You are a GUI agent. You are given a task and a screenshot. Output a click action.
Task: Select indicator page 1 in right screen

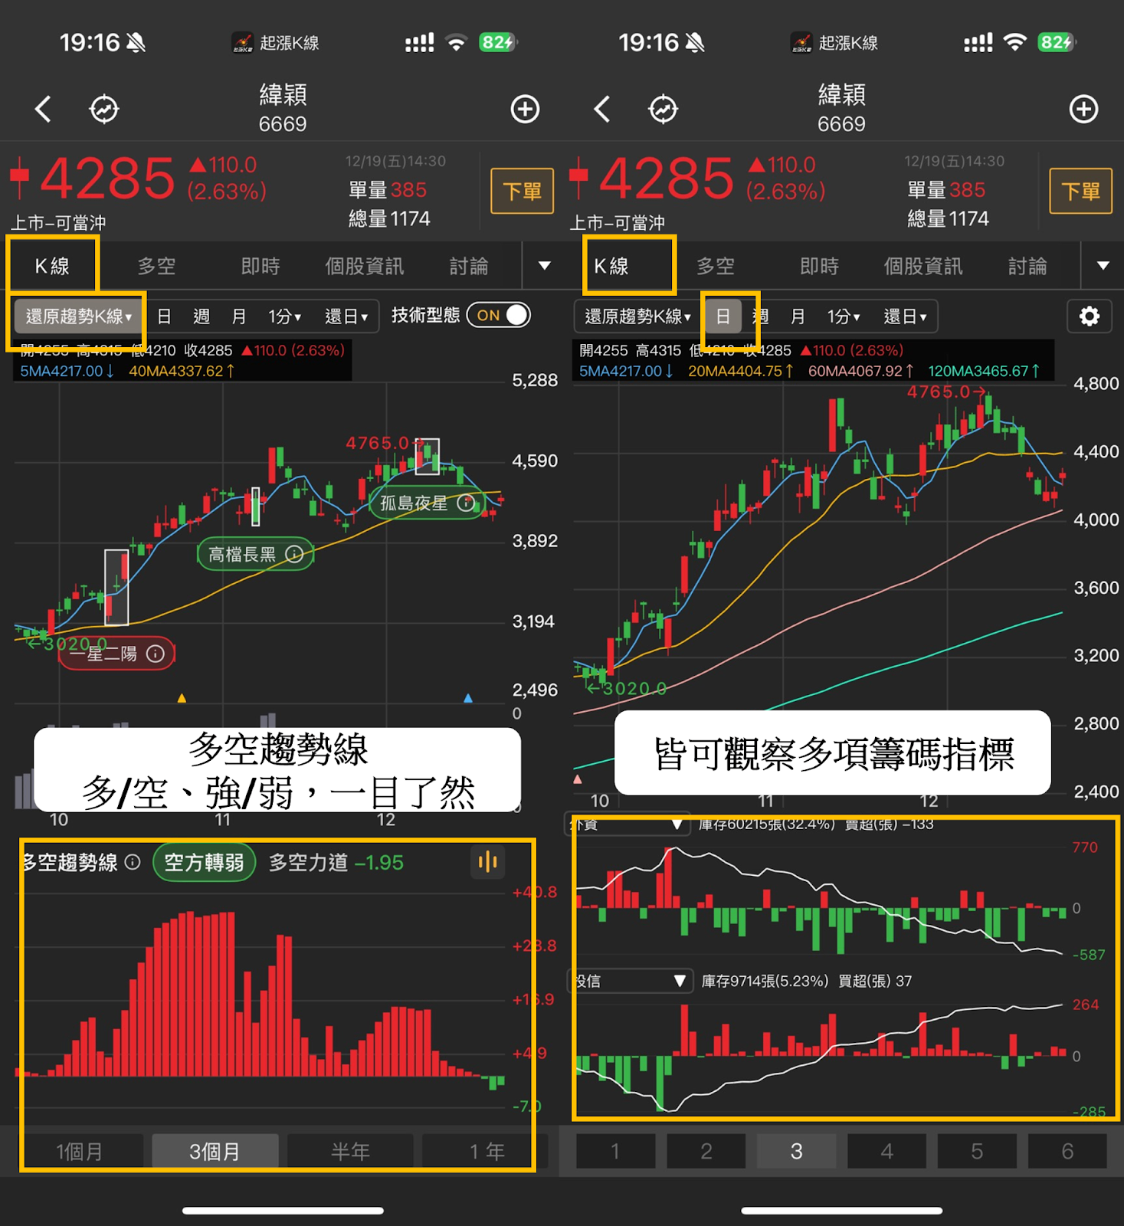tap(615, 1151)
